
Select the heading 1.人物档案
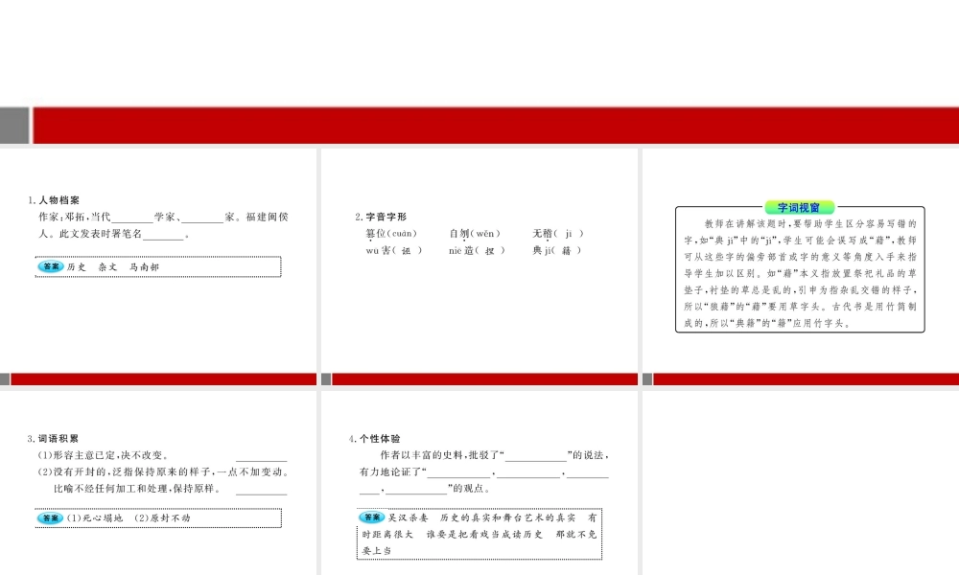coord(54,200)
